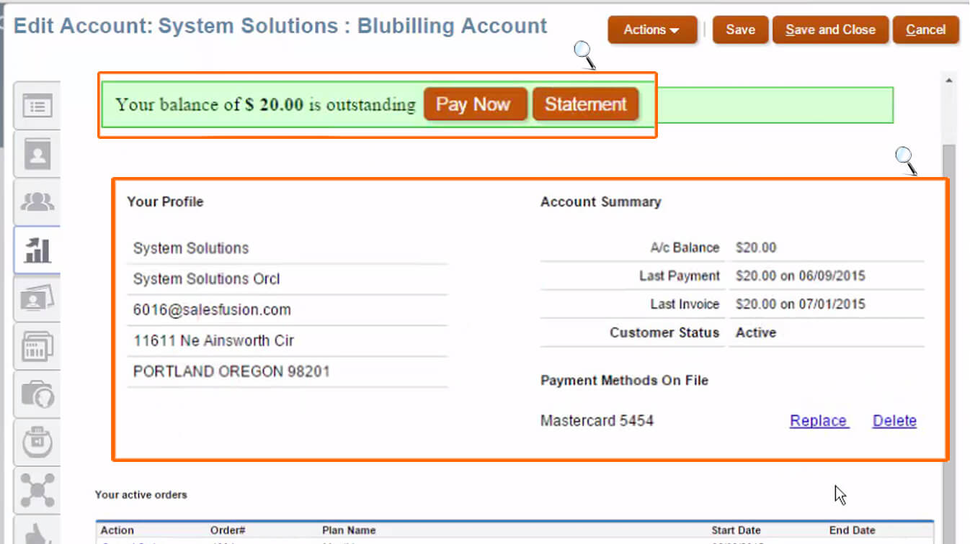Open the camera attachments icon
Image resolution: width=970 pixels, height=544 pixels.
point(36,394)
